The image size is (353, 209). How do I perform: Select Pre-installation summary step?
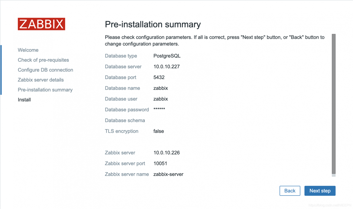45,90
